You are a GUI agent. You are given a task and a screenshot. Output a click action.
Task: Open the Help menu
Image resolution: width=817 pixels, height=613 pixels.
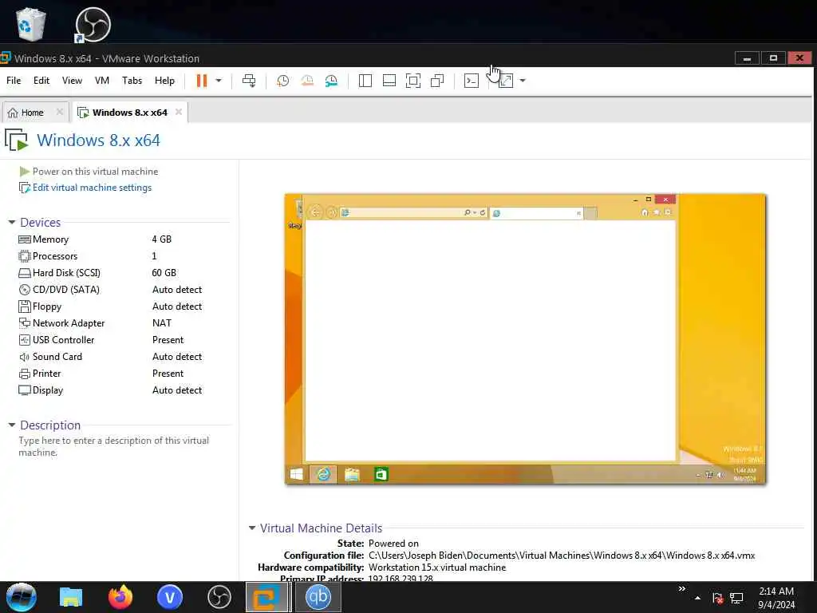tap(164, 81)
